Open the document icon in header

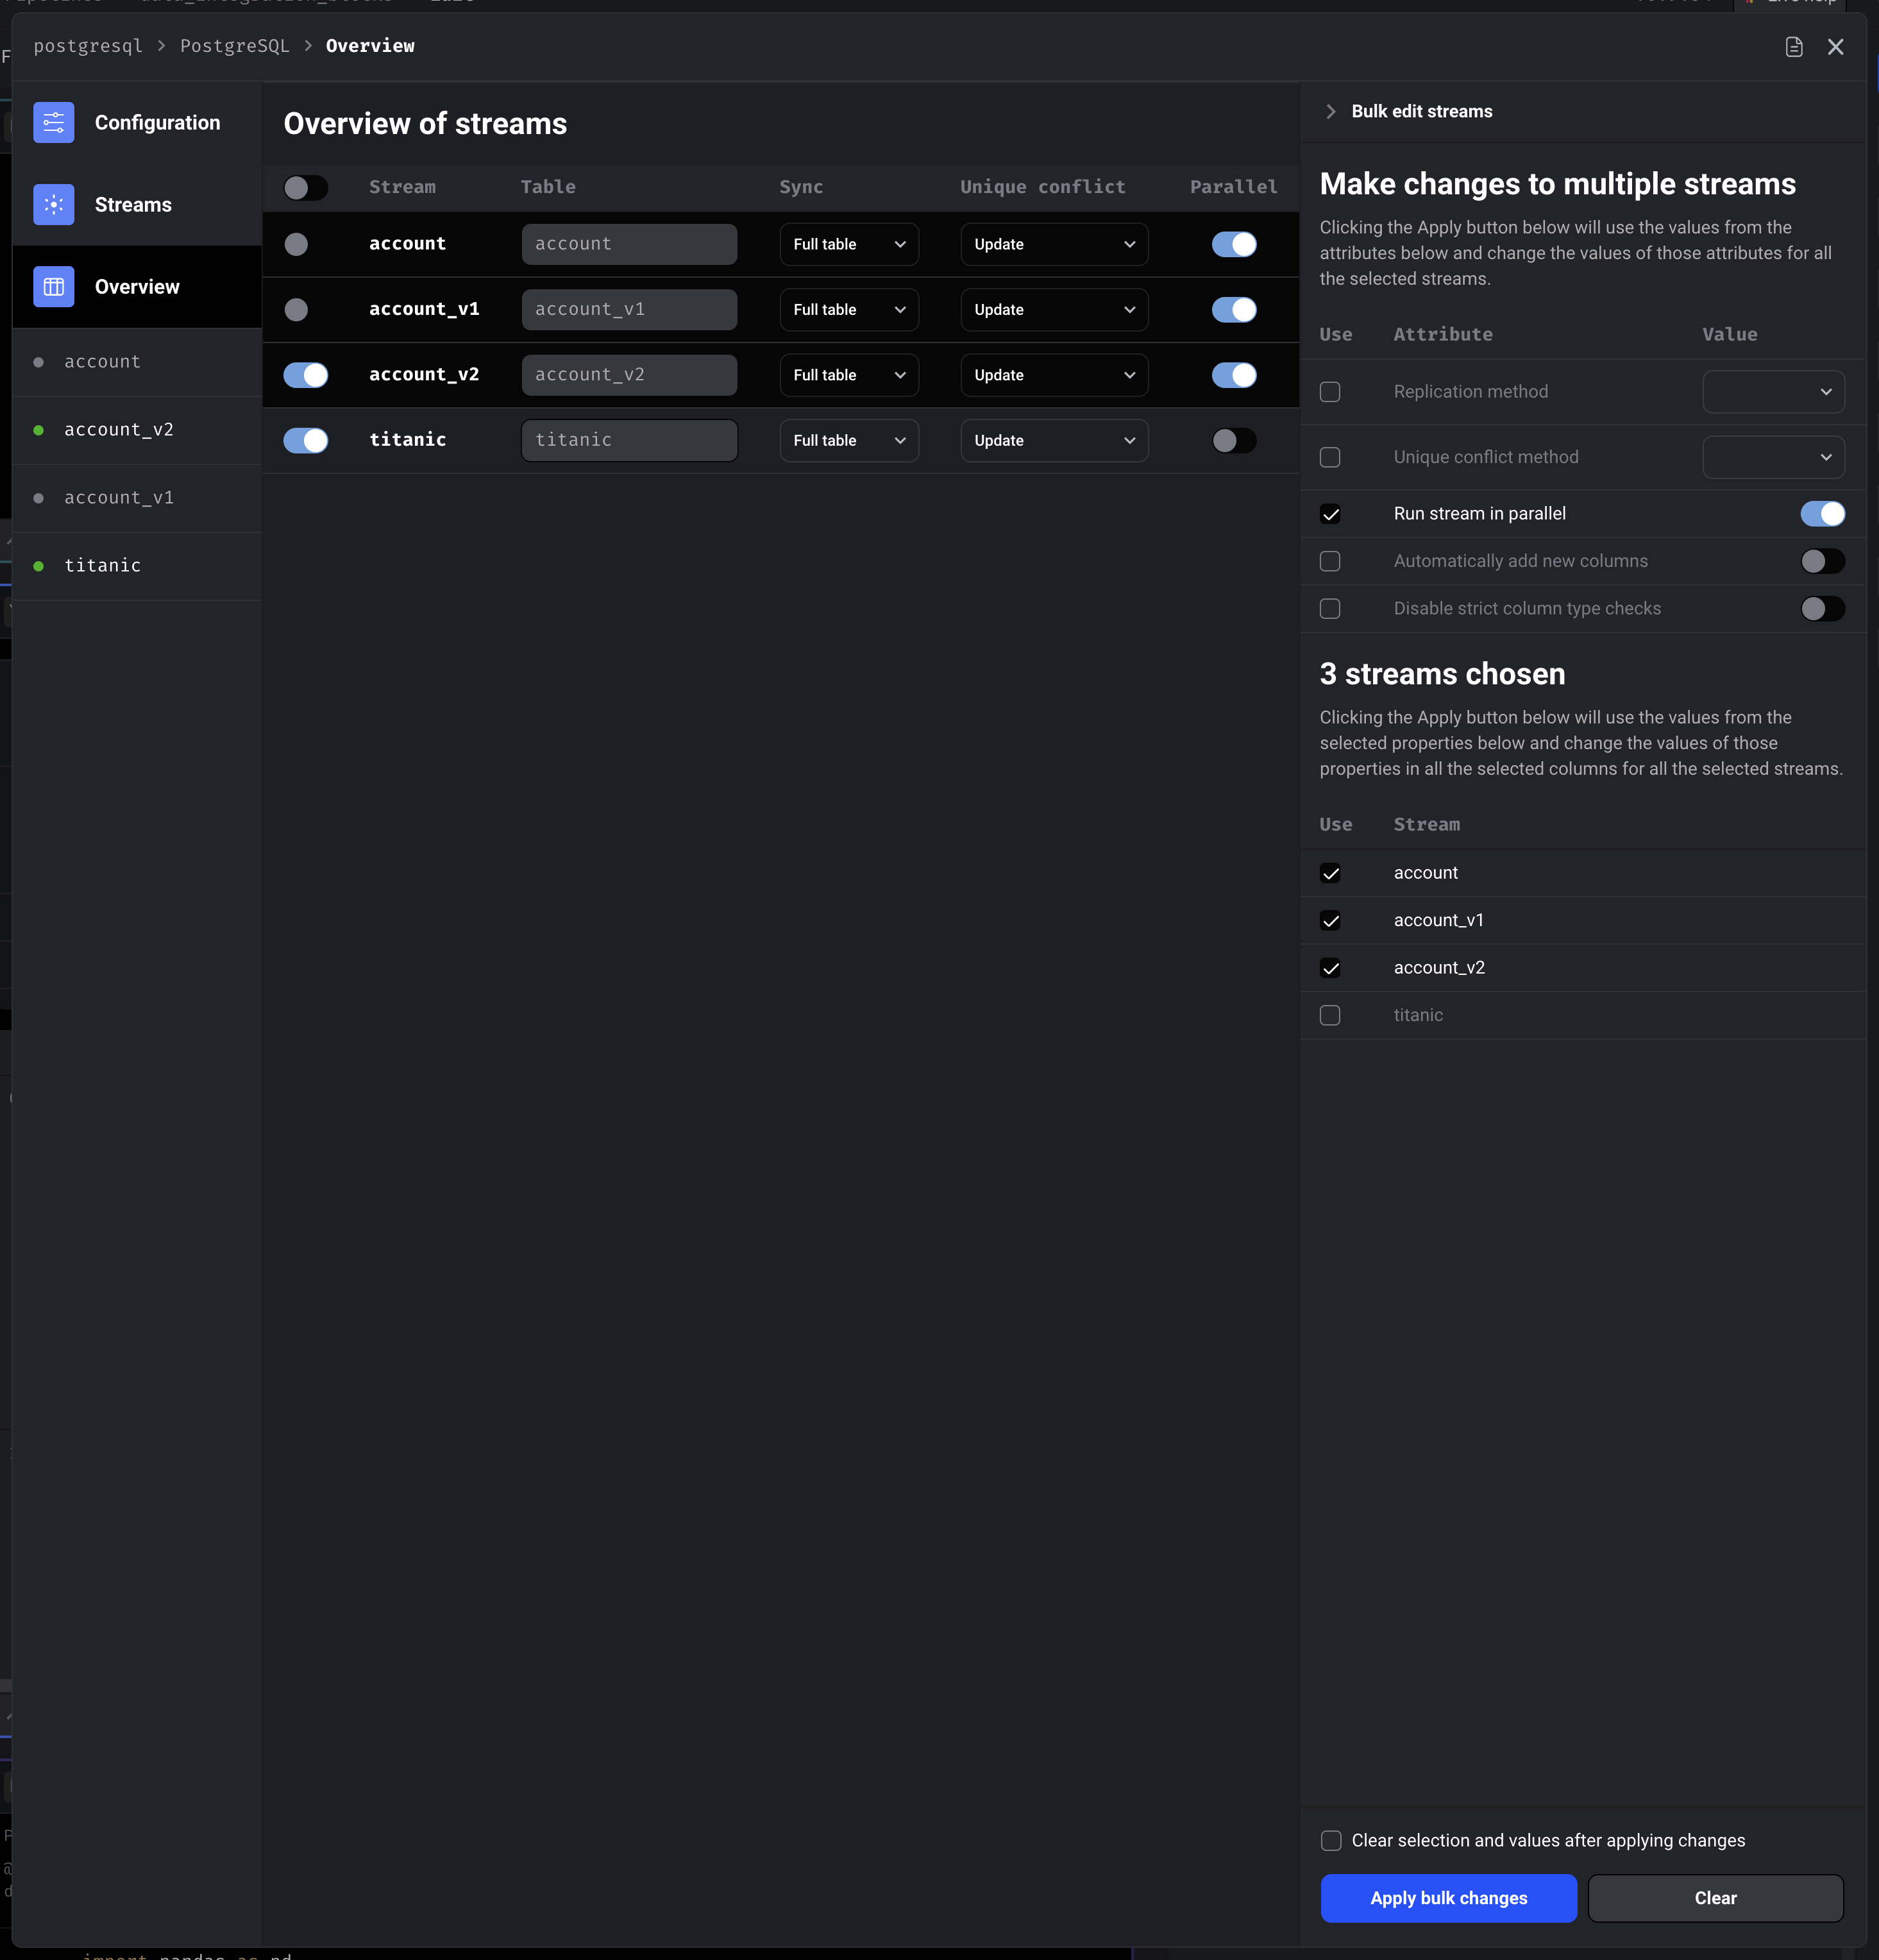[1794, 47]
